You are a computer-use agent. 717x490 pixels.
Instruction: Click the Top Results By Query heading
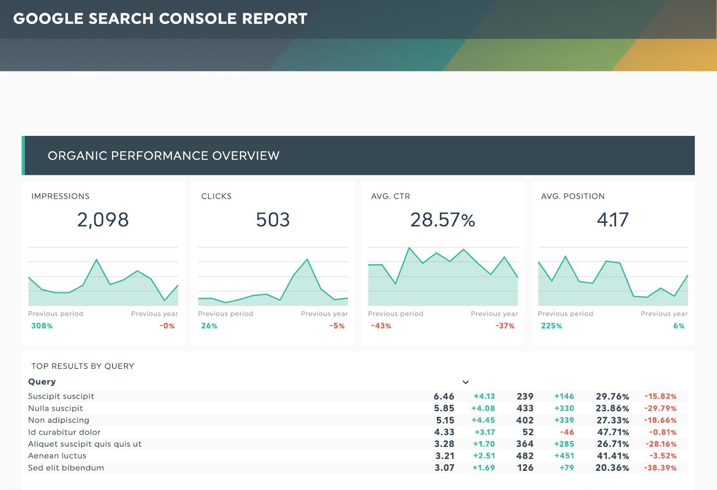[x=83, y=366]
